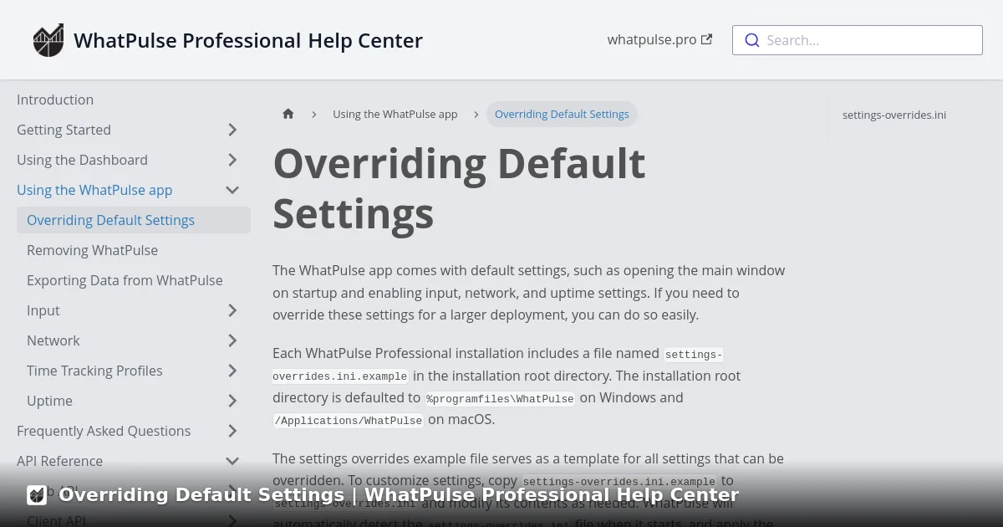Expand the Using the Dashboard chevron
Screen dimensions: 1003x527
pyautogui.click(x=232, y=160)
